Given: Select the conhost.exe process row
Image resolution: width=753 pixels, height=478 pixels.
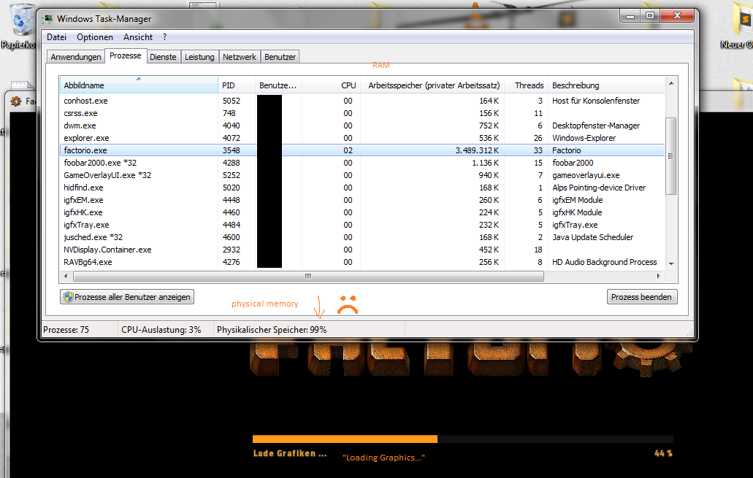Looking at the screenshot, I should pos(362,101).
